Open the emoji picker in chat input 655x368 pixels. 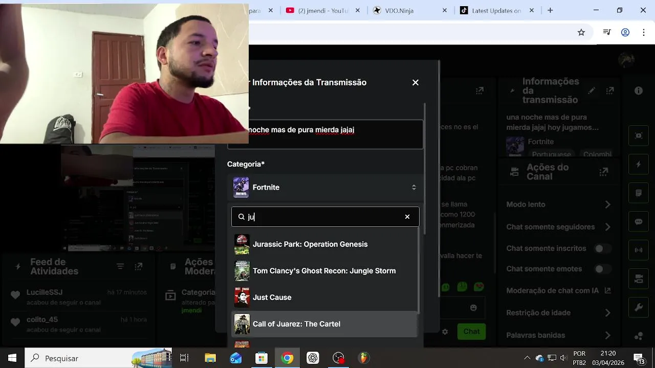[473, 308]
